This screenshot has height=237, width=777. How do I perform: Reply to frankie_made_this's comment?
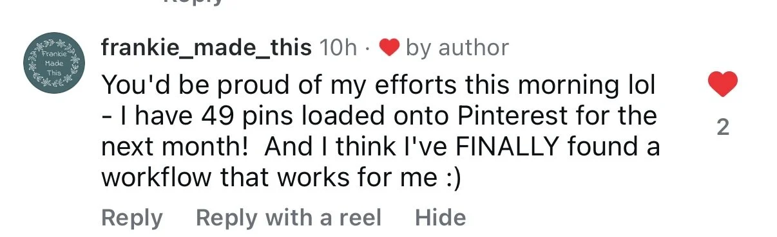coord(132,218)
